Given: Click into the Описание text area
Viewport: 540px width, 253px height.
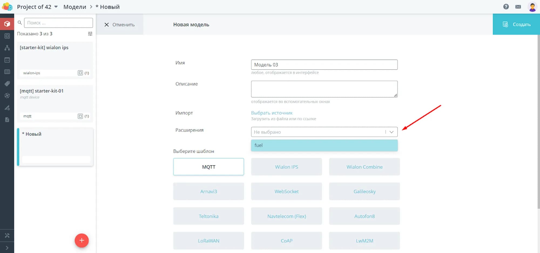Looking at the screenshot, I should click(x=324, y=89).
